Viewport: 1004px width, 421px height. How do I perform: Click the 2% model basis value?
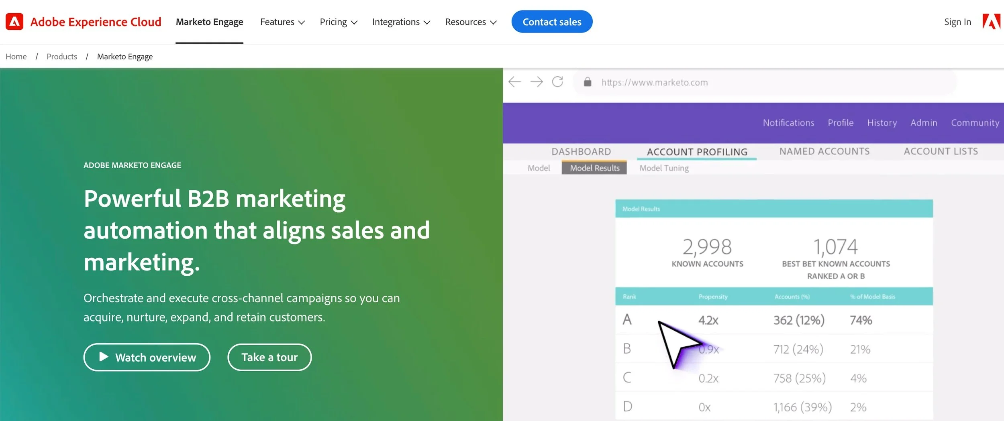tap(858, 407)
